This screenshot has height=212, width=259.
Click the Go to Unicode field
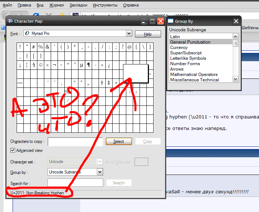point(141,162)
